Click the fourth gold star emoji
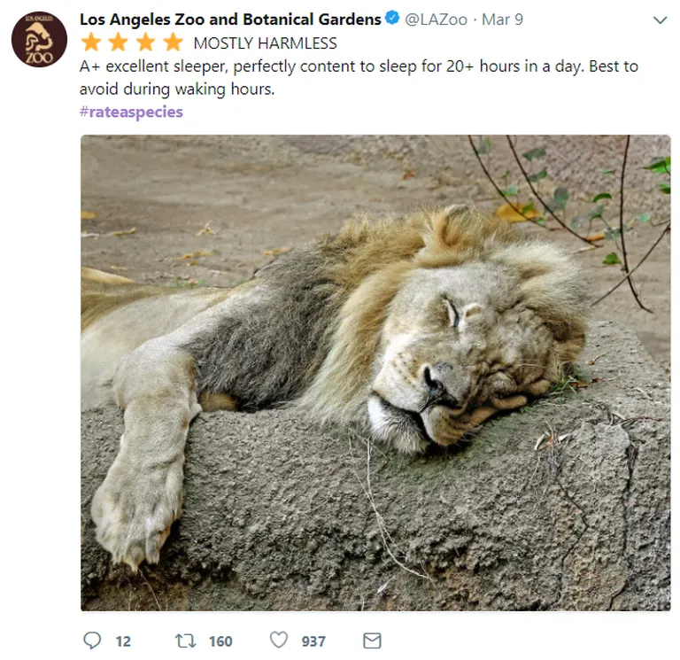 pyautogui.click(x=174, y=43)
